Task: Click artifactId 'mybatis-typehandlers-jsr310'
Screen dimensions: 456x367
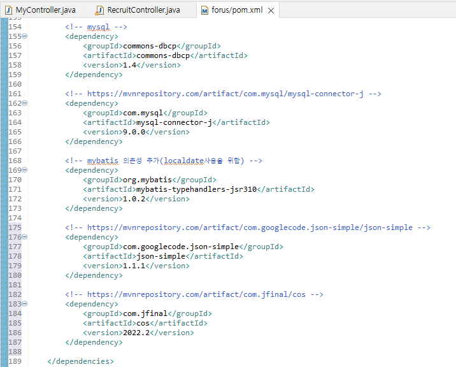Action: tap(197, 189)
